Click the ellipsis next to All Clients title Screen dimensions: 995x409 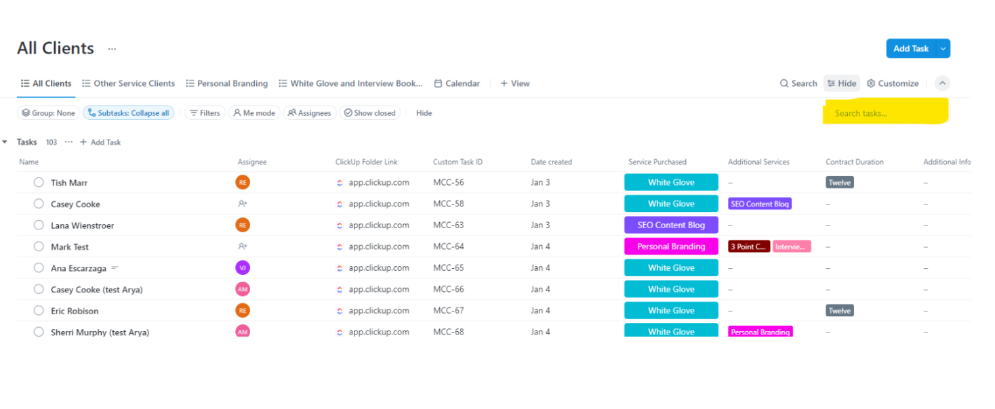(x=112, y=49)
